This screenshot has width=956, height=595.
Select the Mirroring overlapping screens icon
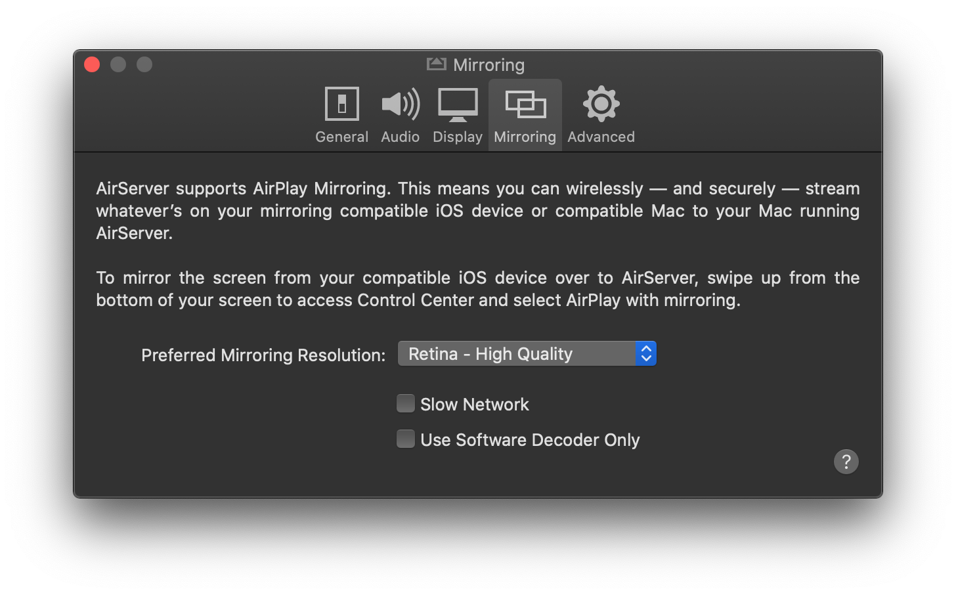(525, 104)
